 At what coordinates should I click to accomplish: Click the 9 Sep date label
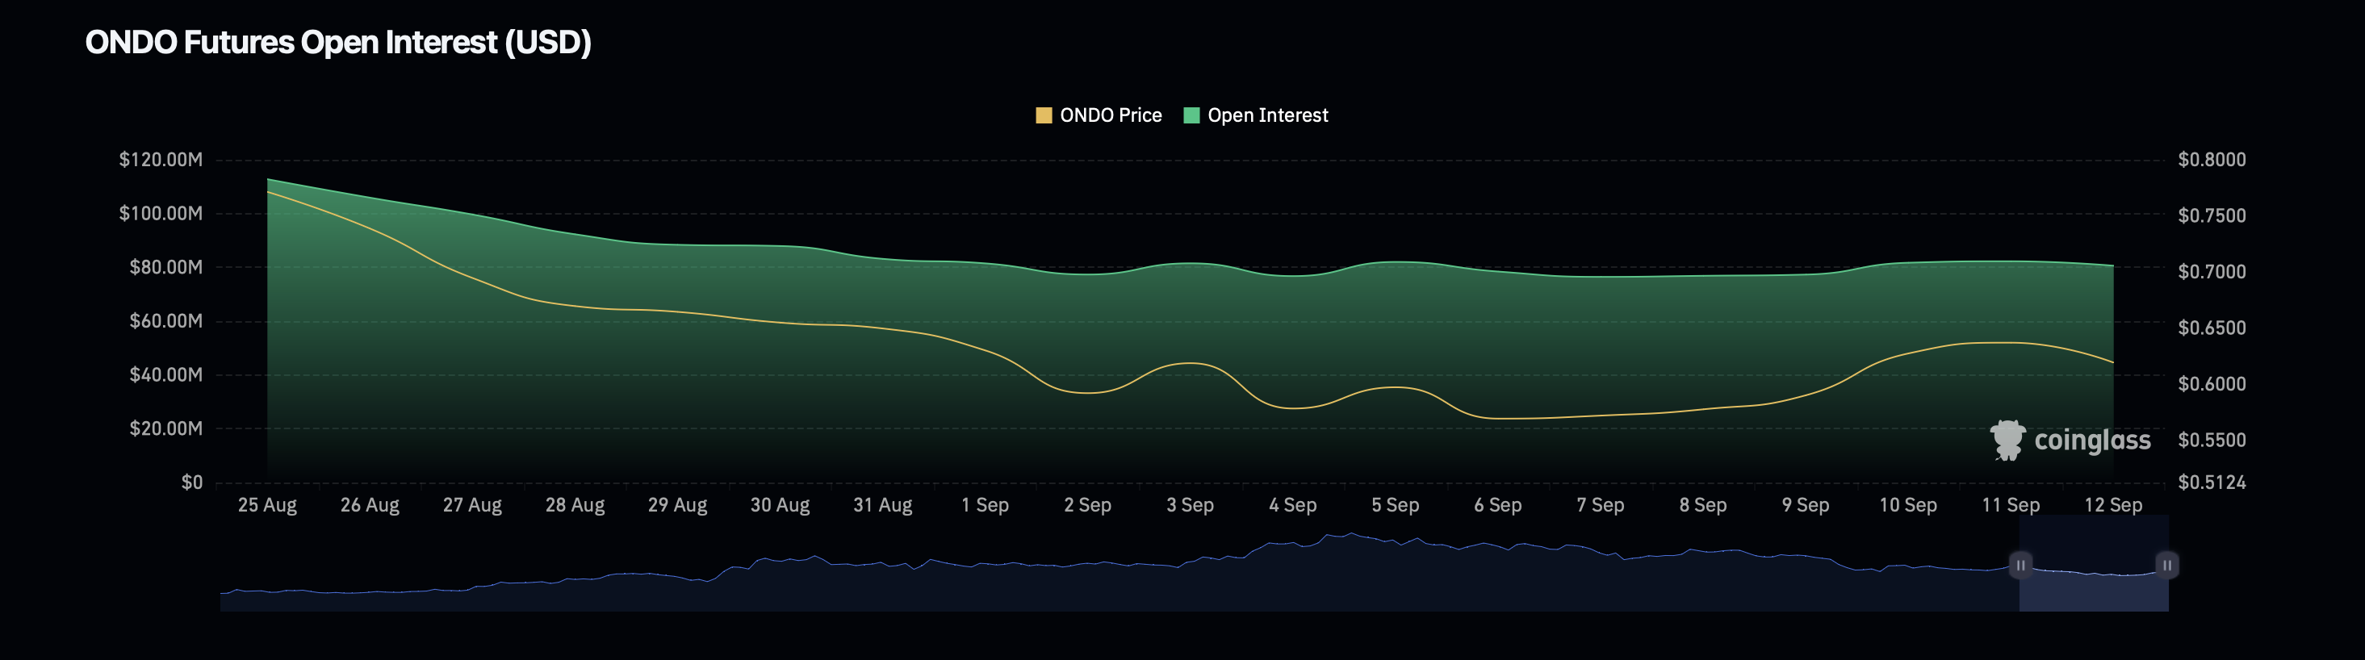click(x=1805, y=505)
